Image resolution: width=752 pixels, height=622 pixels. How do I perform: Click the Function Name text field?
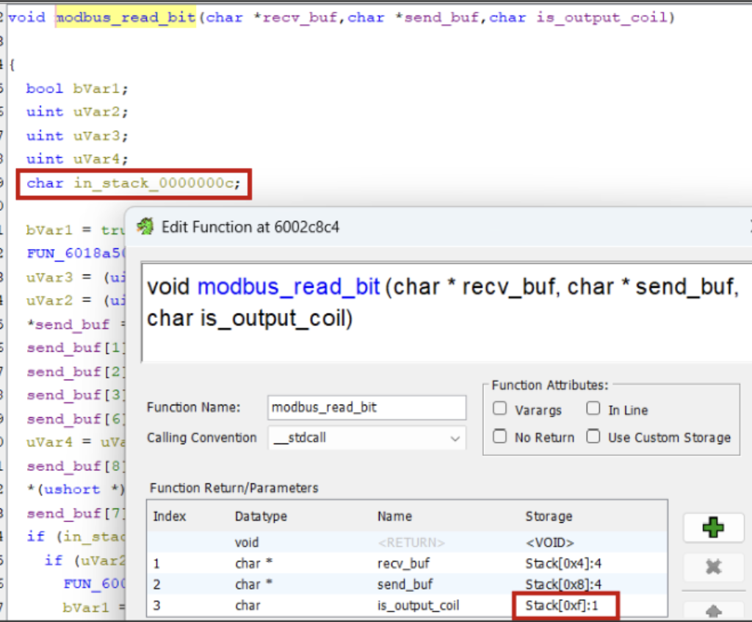click(366, 408)
